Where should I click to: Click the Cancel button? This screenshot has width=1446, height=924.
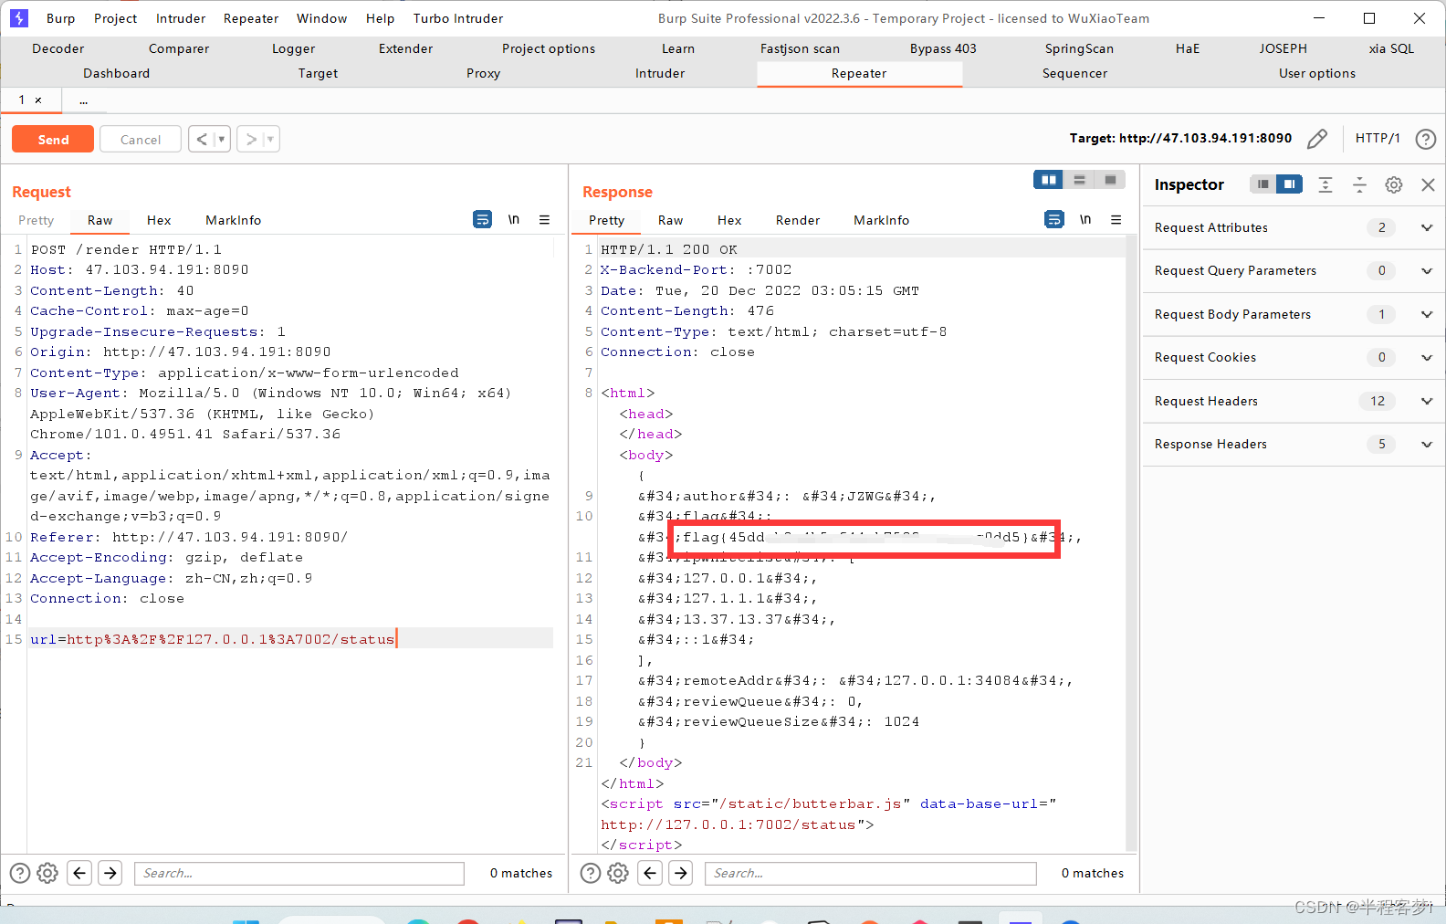(141, 139)
